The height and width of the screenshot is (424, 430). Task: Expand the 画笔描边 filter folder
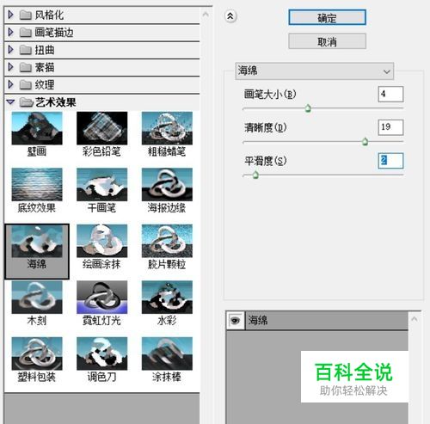pyautogui.click(x=10, y=32)
